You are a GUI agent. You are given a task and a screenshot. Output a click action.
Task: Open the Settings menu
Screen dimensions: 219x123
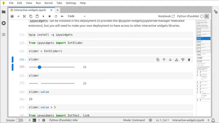[x=71, y=3]
